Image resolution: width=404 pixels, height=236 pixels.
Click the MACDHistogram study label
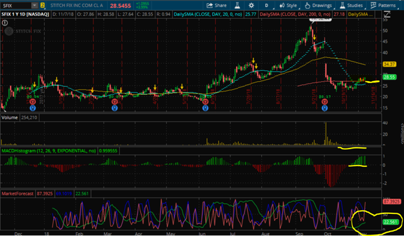[49, 151]
